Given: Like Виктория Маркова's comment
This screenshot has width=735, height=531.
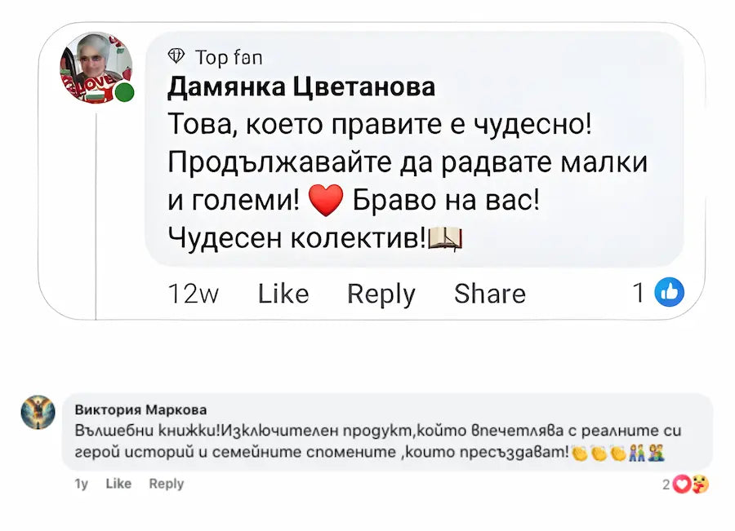Looking at the screenshot, I should point(118,484).
